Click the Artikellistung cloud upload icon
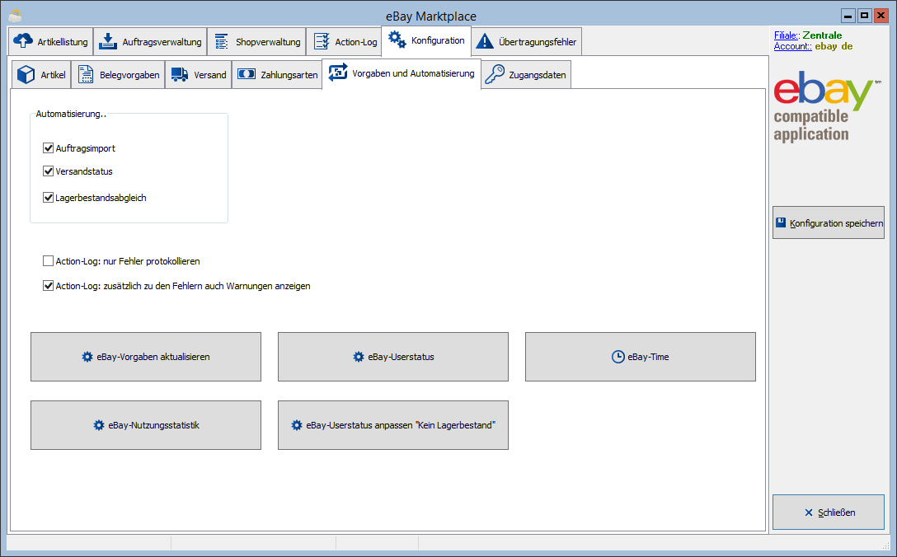This screenshot has width=897, height=557. pos(23,40)
